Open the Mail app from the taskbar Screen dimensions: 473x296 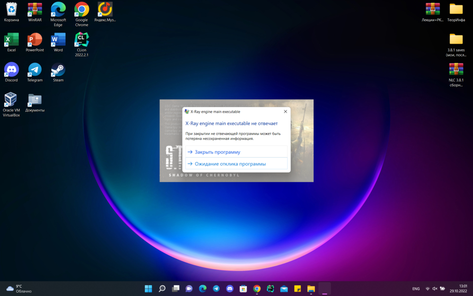coord(284,288)
